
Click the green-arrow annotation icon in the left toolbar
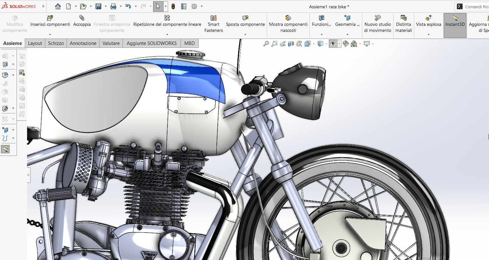click(22, 73)
